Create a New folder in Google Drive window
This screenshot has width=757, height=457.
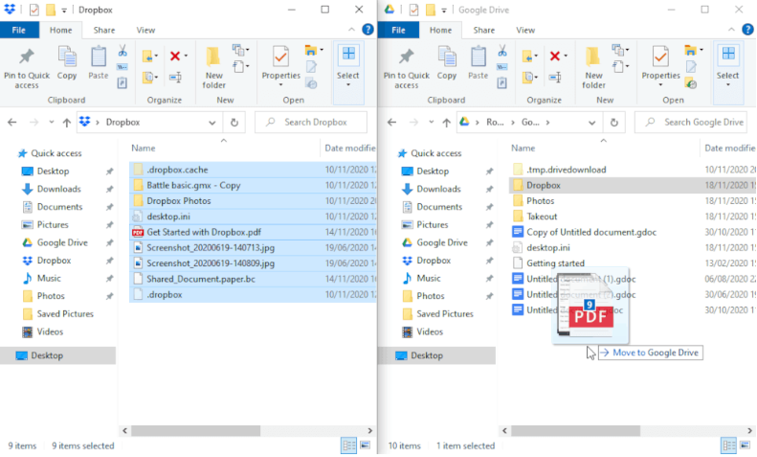coord(594,65)
